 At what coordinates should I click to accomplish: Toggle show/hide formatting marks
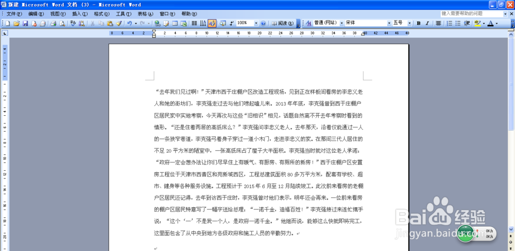232,23
